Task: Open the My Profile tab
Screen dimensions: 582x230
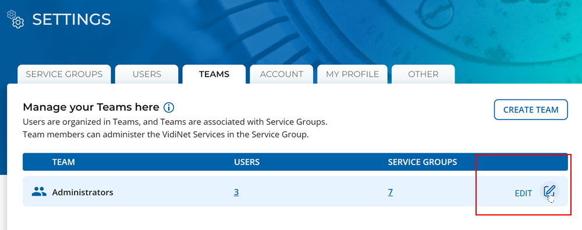Action: point(352,74)
